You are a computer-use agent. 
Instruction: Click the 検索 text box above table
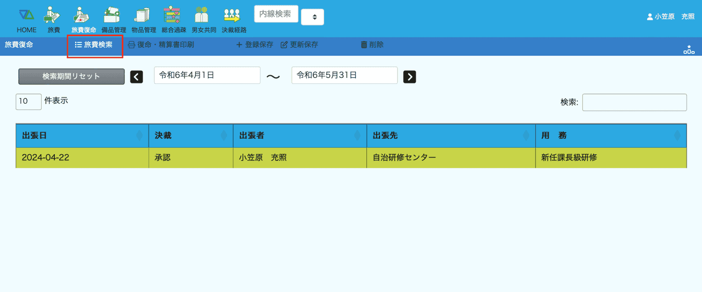pyautogui.click(x=634, y=103)
